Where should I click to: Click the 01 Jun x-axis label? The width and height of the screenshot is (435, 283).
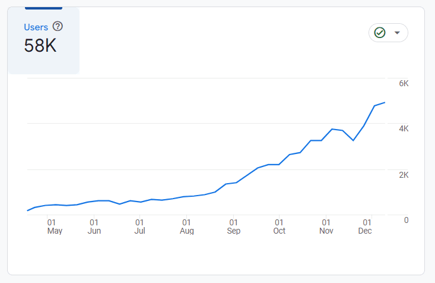94,226
